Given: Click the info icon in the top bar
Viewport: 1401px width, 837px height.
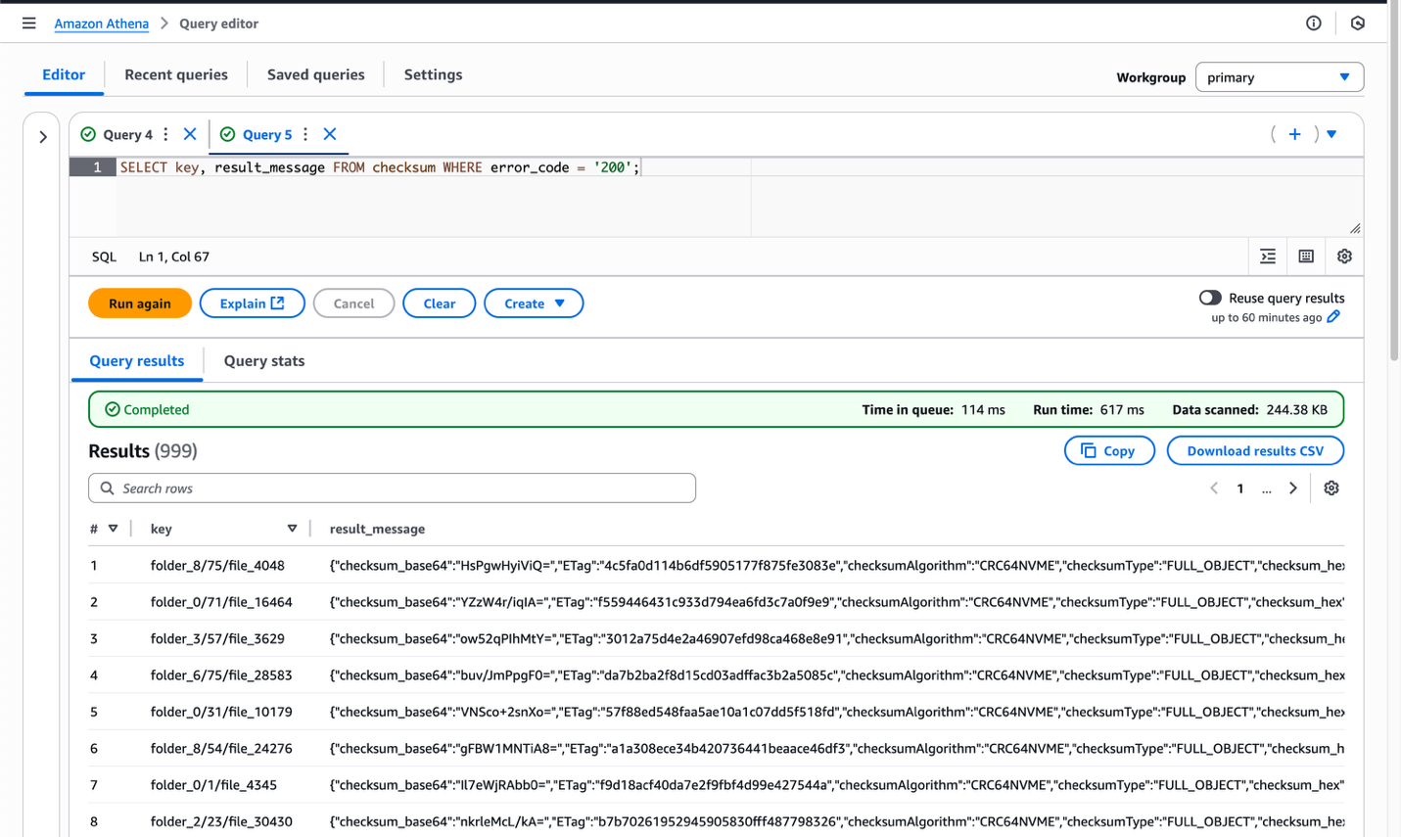Looking at the screenshot, I should (x=1313, y=23).
